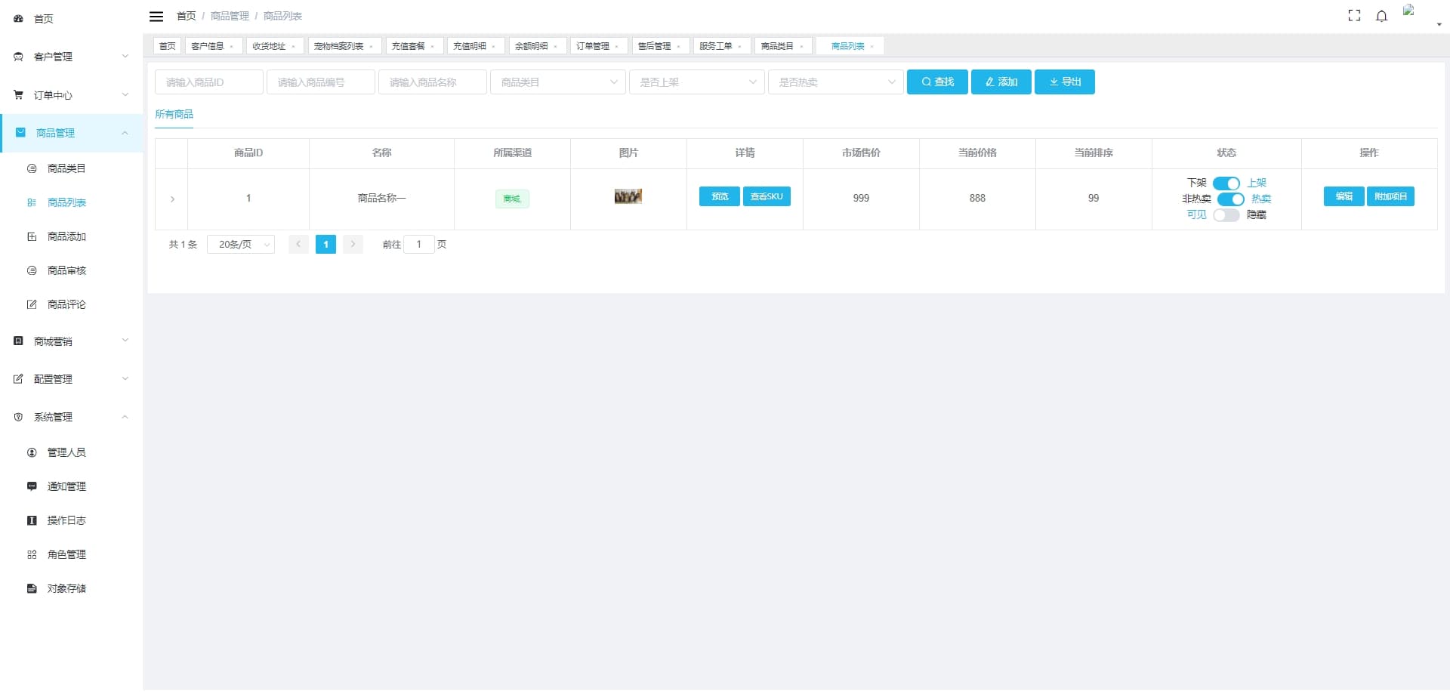Click the 订单中心 shopping cart icon

tap(18, 95)
